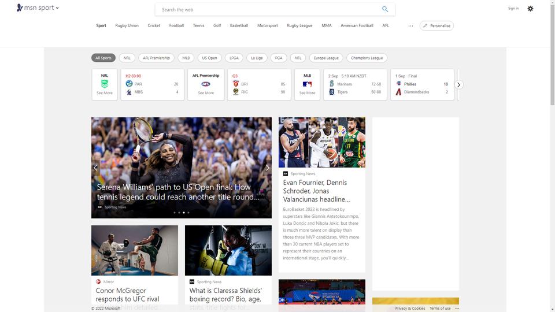Viewport: 555px width, 312px height.
Task: Open the Golf tab
Action: click(x=217, y=25)
